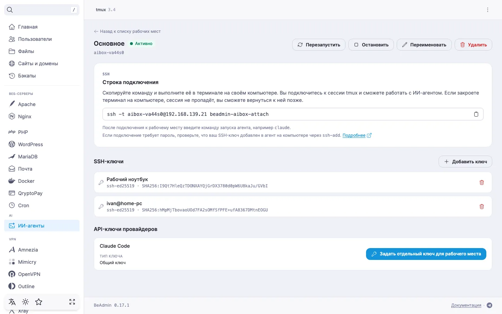Screen dimensions: 502x314
Task: Open WordPress section
Action: (42, 144)
